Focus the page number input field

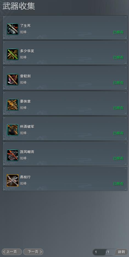point(99,252)
